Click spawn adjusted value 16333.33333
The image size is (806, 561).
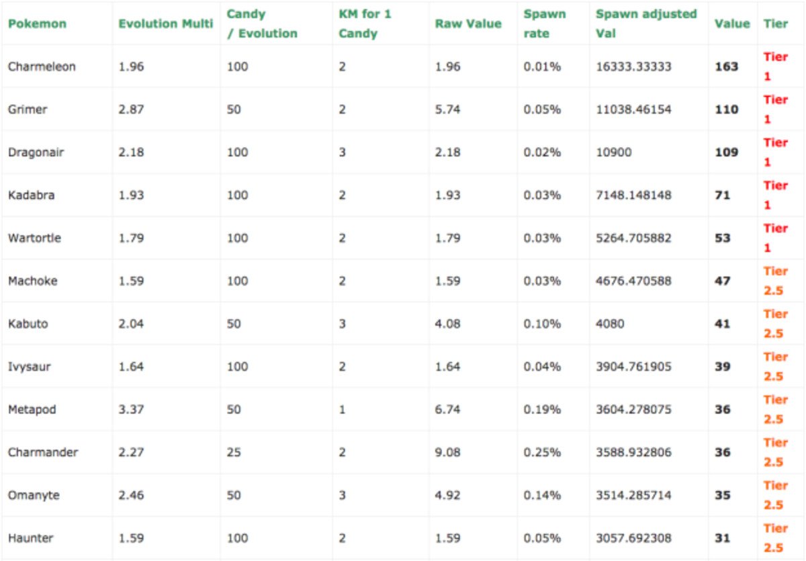[x=633, y=67]
